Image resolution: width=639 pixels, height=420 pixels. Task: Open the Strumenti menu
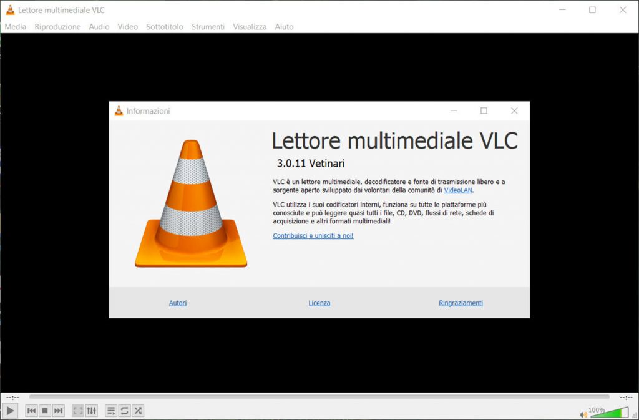click(x=208, y=27)
